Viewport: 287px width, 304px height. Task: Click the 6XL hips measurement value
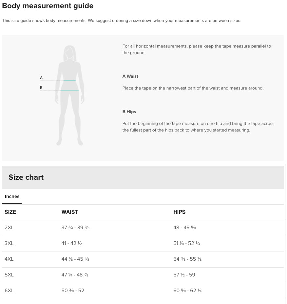[187, 291]
